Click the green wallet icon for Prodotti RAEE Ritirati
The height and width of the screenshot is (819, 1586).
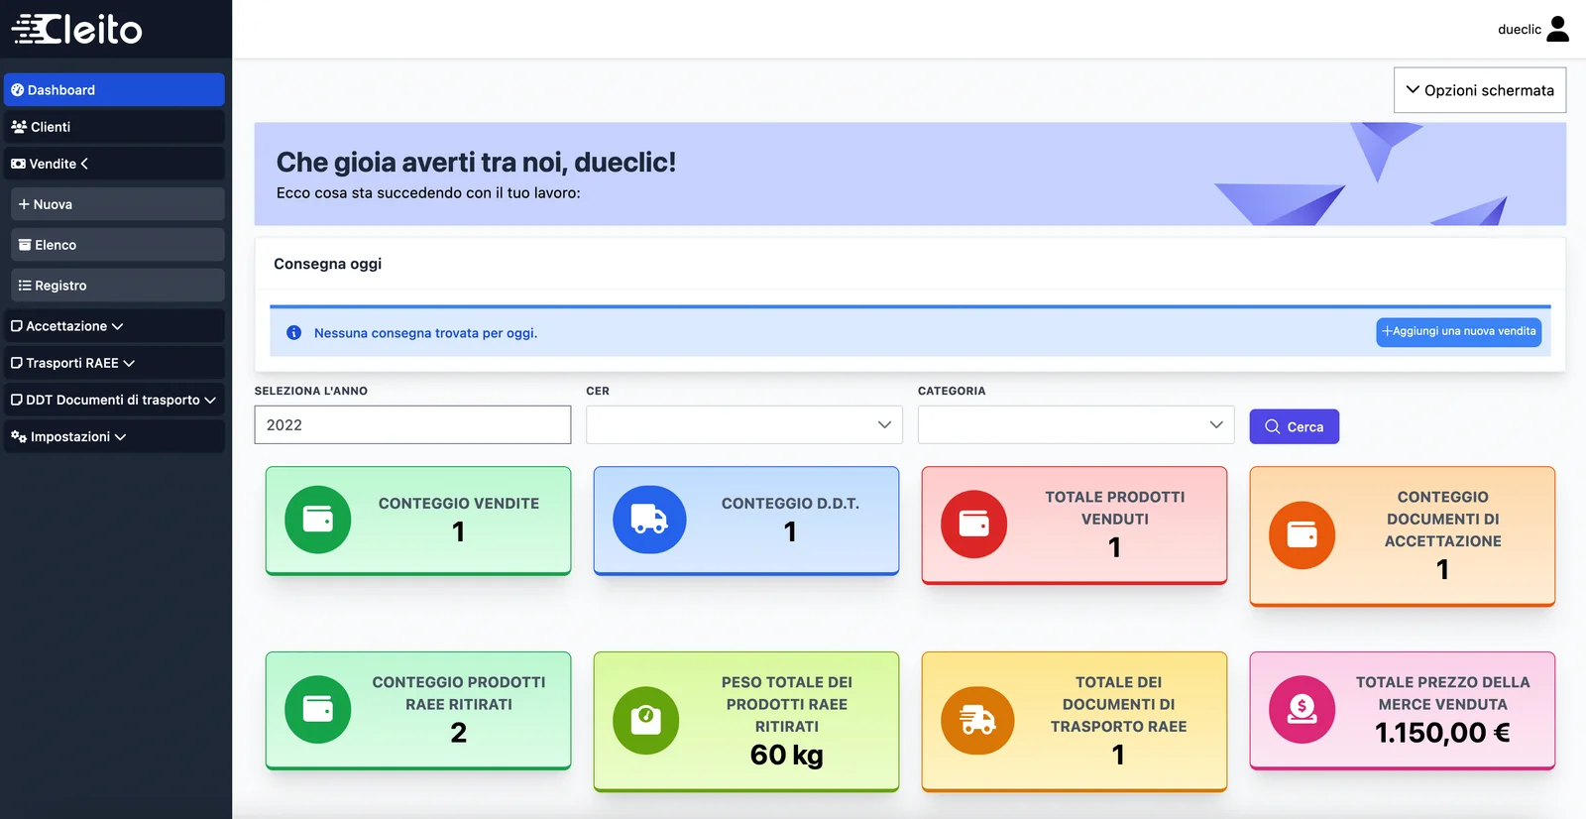click(317, 709)
